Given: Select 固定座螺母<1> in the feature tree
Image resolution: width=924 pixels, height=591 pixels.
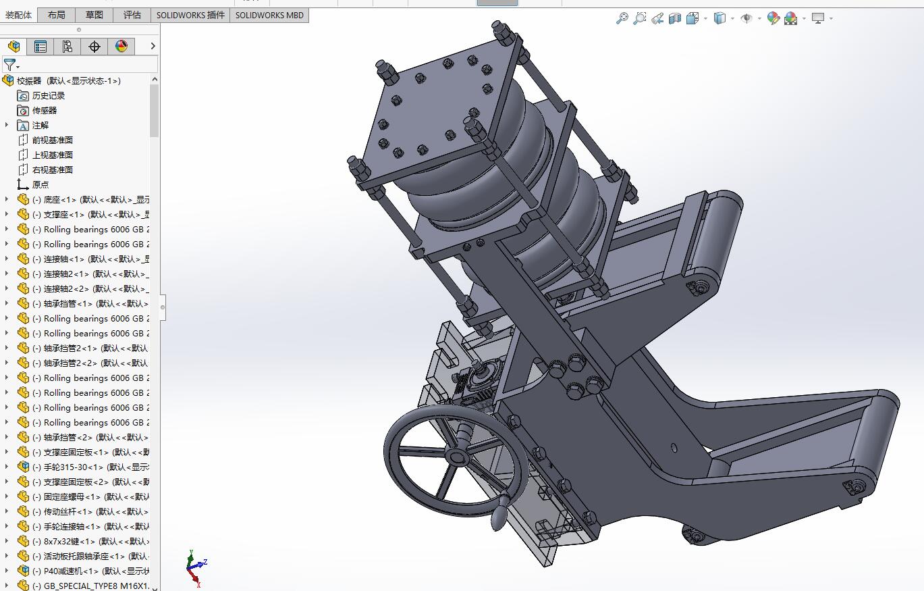Looking at the screenshot, I should click(90, 497).
